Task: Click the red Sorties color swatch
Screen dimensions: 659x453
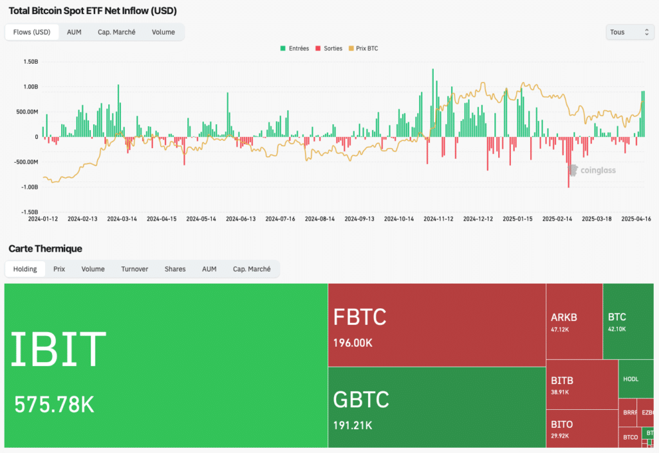Action: point(318,48)
